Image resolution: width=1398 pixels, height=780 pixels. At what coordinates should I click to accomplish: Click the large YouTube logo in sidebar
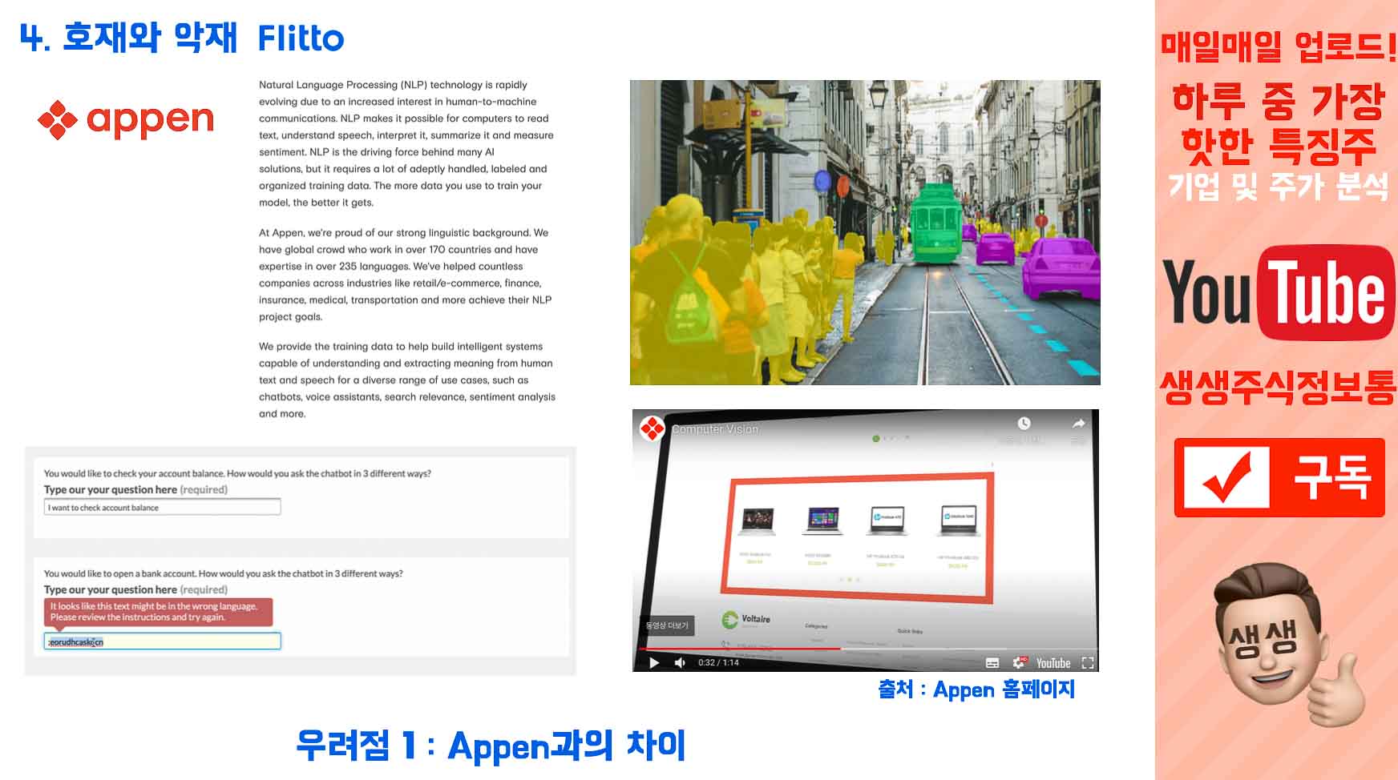(1278, 292)
